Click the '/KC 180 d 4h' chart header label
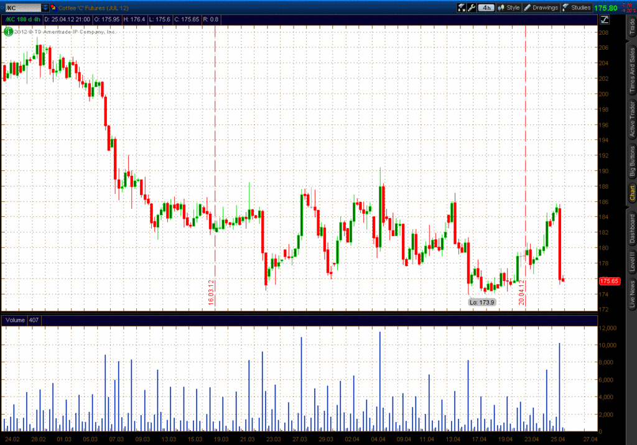The image size is (637, 445). point(23,19)
